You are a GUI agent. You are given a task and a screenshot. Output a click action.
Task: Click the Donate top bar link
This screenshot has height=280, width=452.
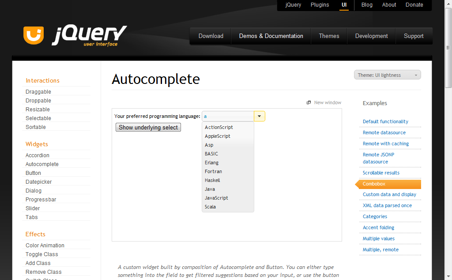(x=414, y=5)
